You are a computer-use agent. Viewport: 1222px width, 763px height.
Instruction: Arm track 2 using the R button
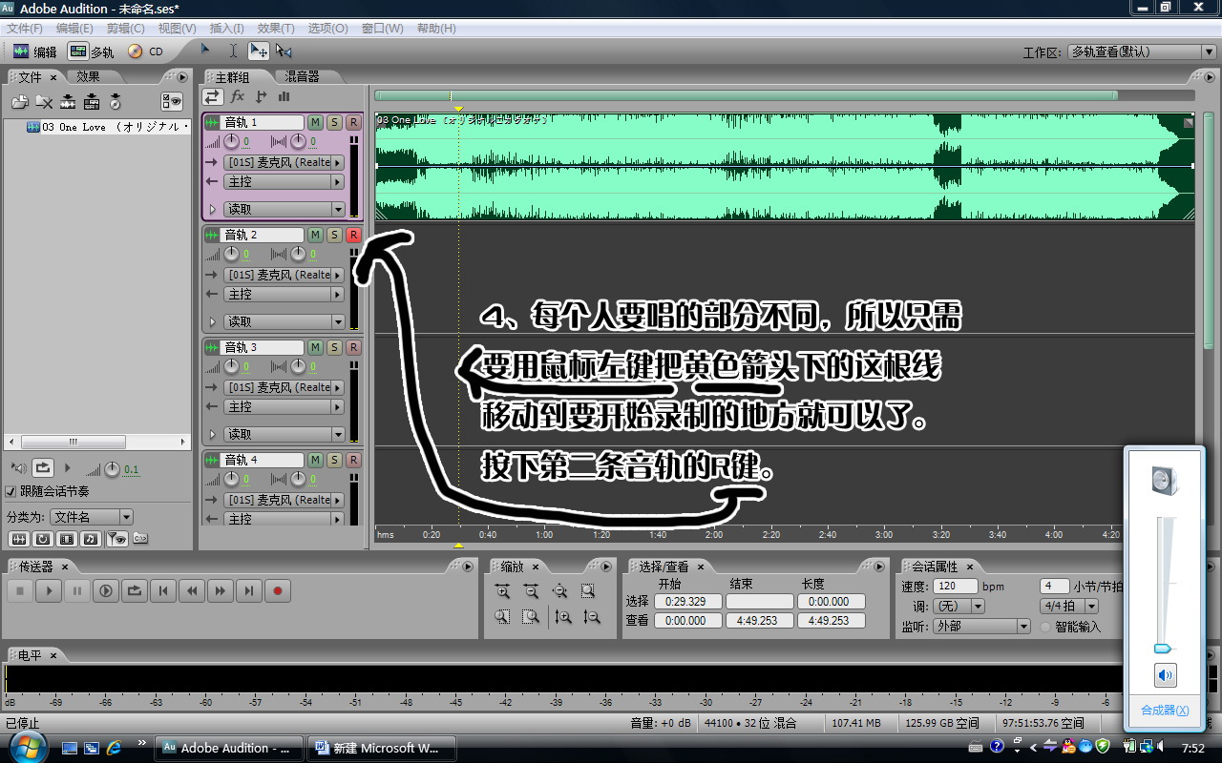pos(353,235)
